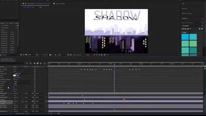Click the pick whip for Color Type property
Screen dimensions: 206x116
(35, 73)
